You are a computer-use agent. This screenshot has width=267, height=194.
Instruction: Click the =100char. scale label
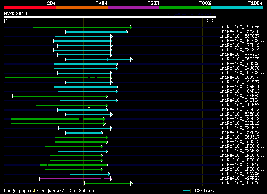(x=203, y=191)
